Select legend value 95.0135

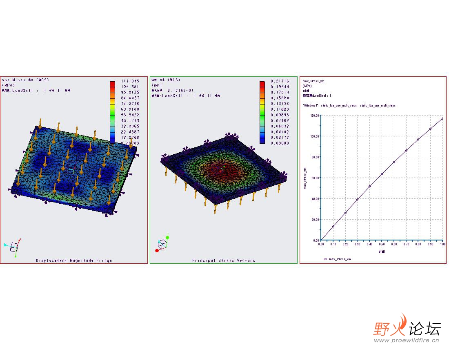click(130, 93)
